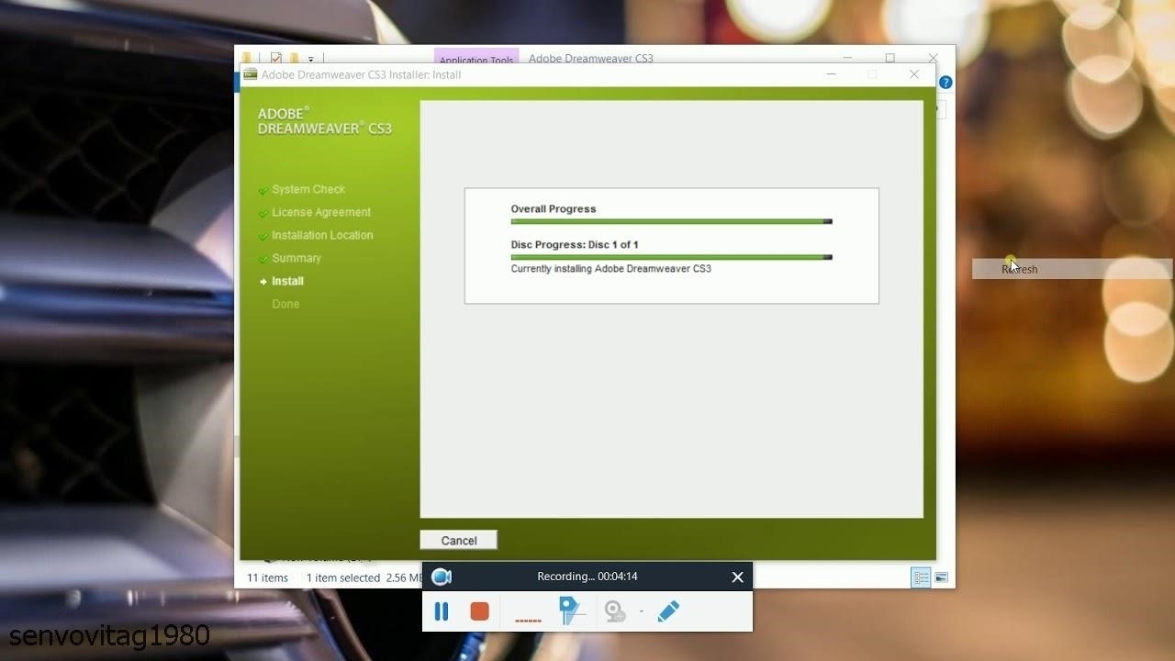Select the System Check step
Image resolution: width=1175 pixels, height=661 pixels.
(308, 189)
